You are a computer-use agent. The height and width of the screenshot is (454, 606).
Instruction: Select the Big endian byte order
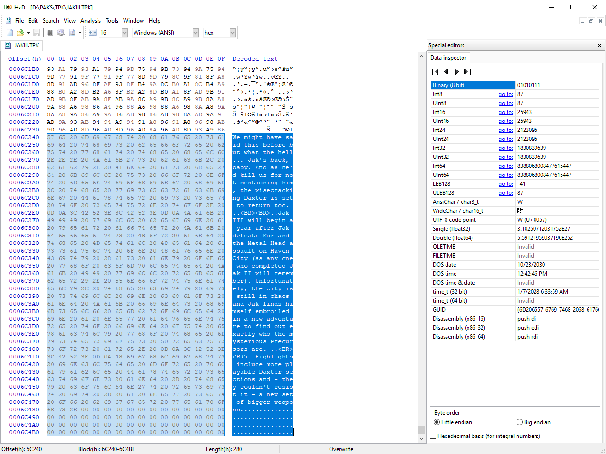coord(520,422)
